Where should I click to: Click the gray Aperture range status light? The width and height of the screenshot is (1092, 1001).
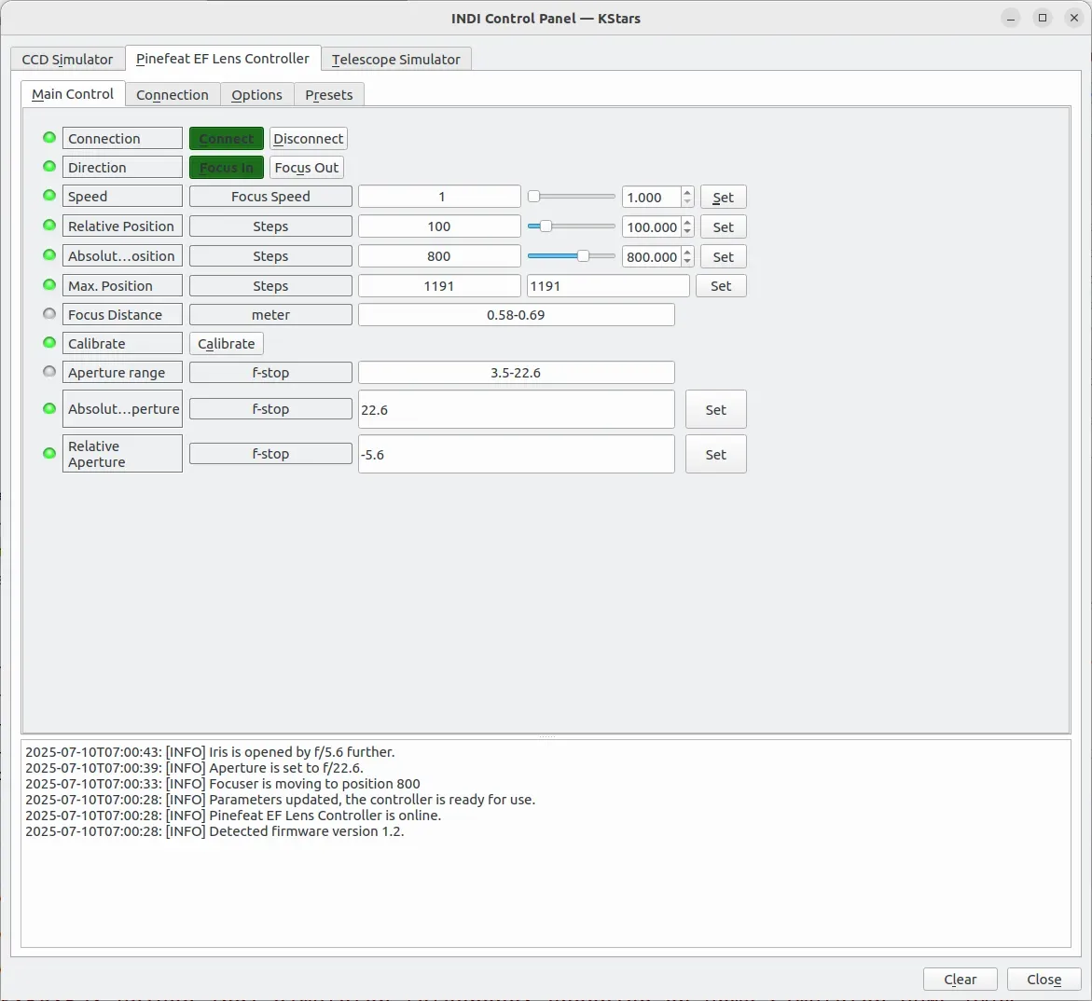pos(49,371)
